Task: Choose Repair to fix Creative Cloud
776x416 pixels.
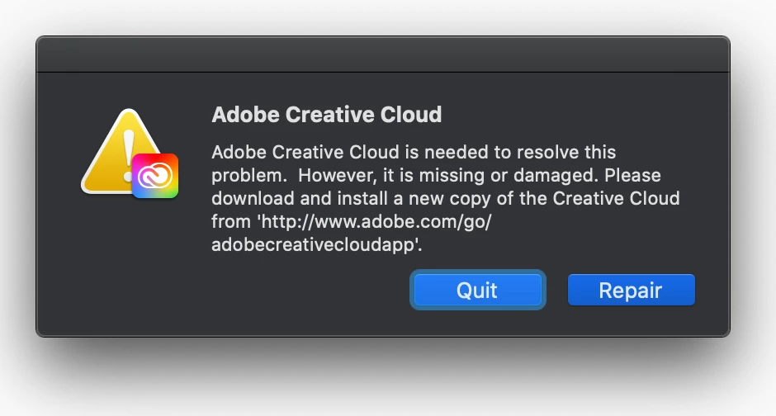Action: tap(631, 290)
